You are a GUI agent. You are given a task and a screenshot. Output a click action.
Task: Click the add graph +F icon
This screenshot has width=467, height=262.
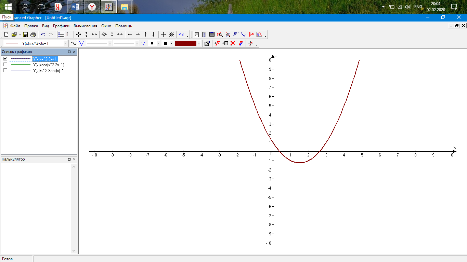click(x=217, y=43)
